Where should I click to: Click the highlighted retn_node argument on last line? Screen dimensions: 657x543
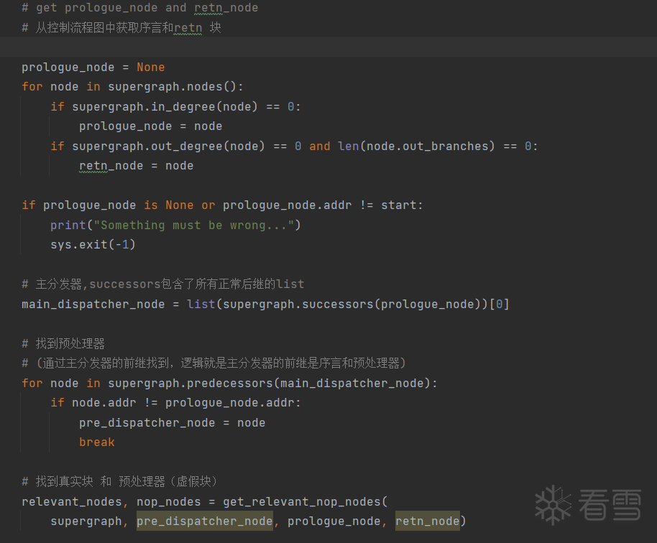[x=427, y=521]
